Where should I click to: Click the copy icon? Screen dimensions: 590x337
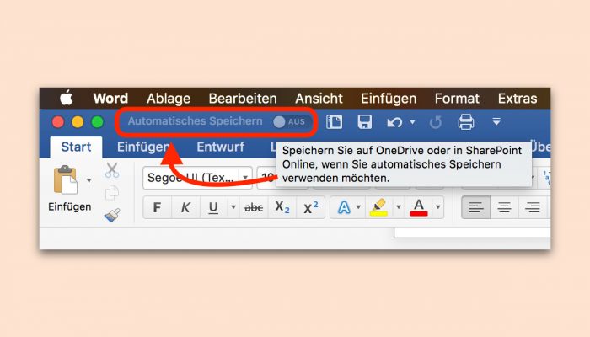point(112,193)
